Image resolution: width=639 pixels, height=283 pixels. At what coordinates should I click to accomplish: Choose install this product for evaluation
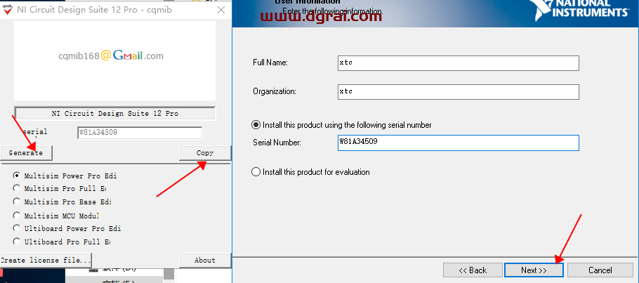[256, 172]
